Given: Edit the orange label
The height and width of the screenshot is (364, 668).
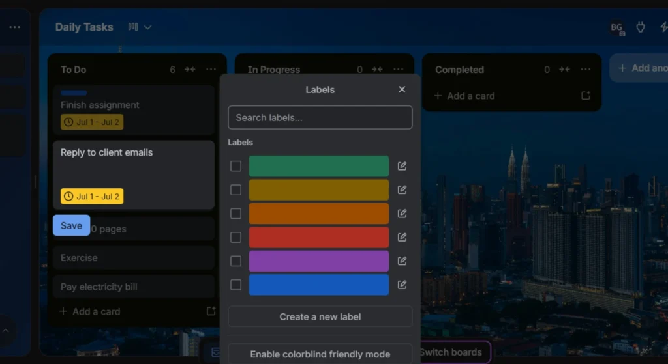Looking at the screenshot, I should coord(402,214).
